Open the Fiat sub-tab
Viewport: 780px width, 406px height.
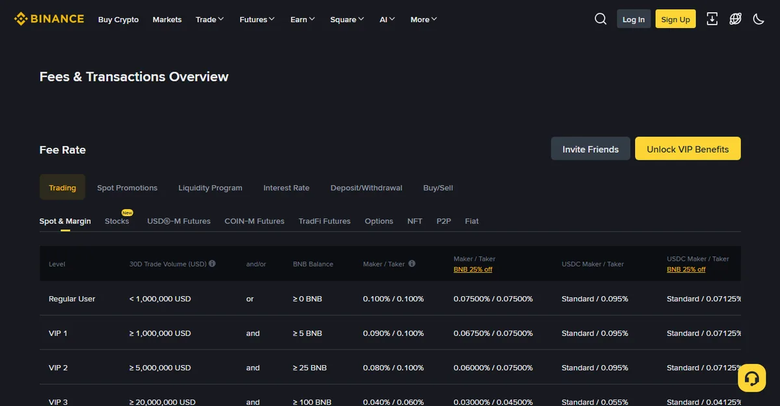(x=472, y=221)
